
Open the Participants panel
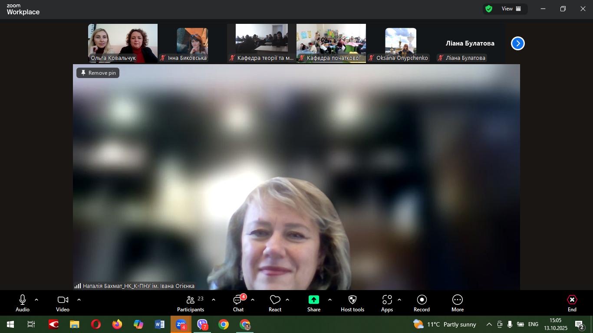pyautogui.click(x=190, y=303)
